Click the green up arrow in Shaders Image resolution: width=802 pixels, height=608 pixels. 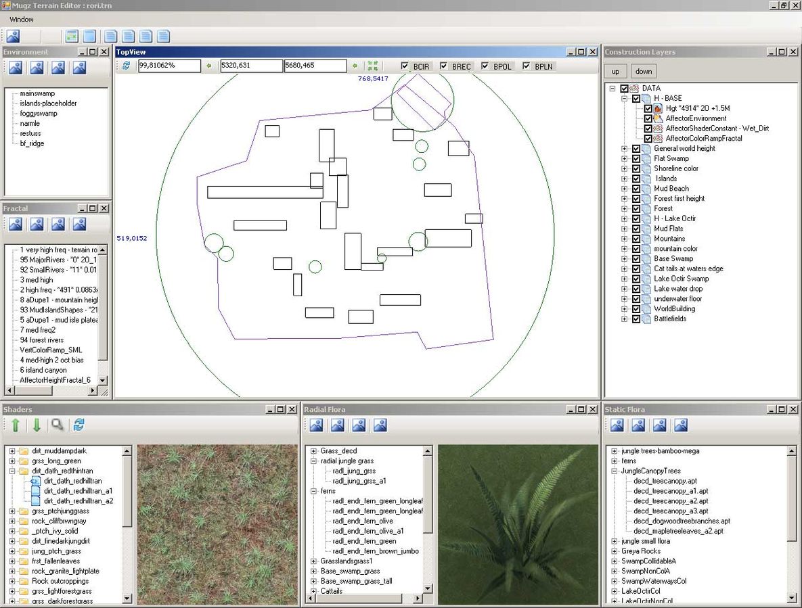tap(15, 425)
